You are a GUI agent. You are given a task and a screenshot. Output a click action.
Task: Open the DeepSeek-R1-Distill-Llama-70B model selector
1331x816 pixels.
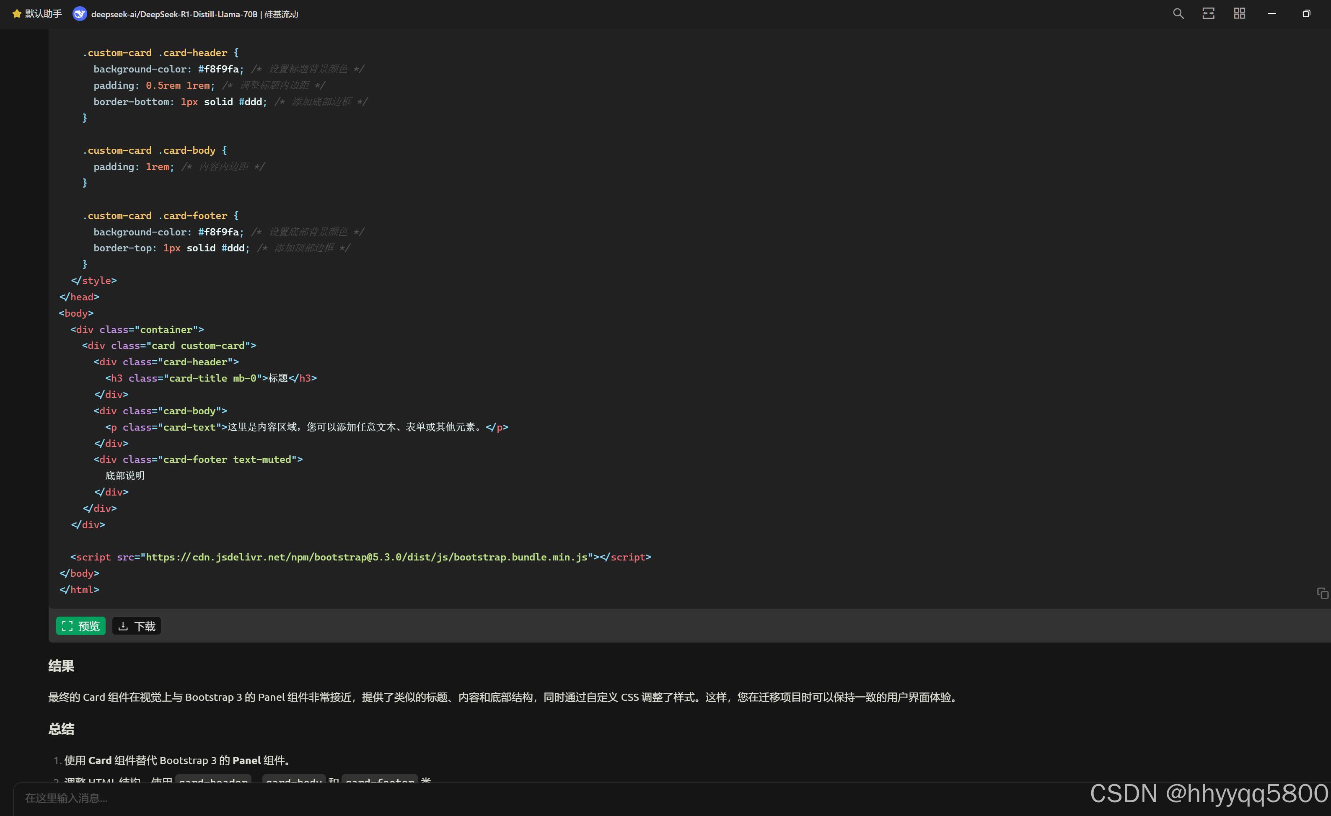194,14
